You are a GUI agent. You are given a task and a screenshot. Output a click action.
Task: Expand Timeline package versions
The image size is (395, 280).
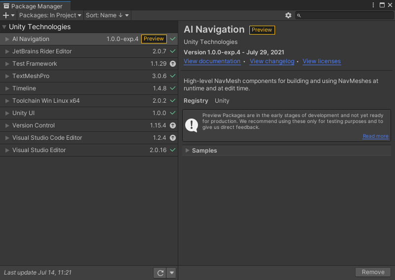pos(7,88)
